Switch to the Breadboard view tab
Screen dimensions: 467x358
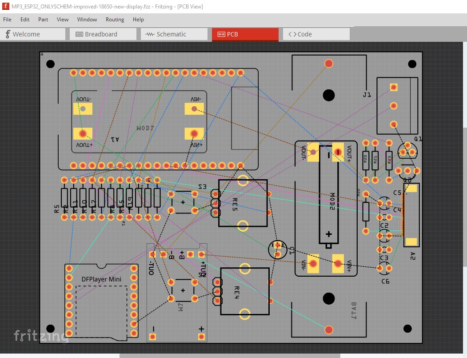[x=102, y=34]
